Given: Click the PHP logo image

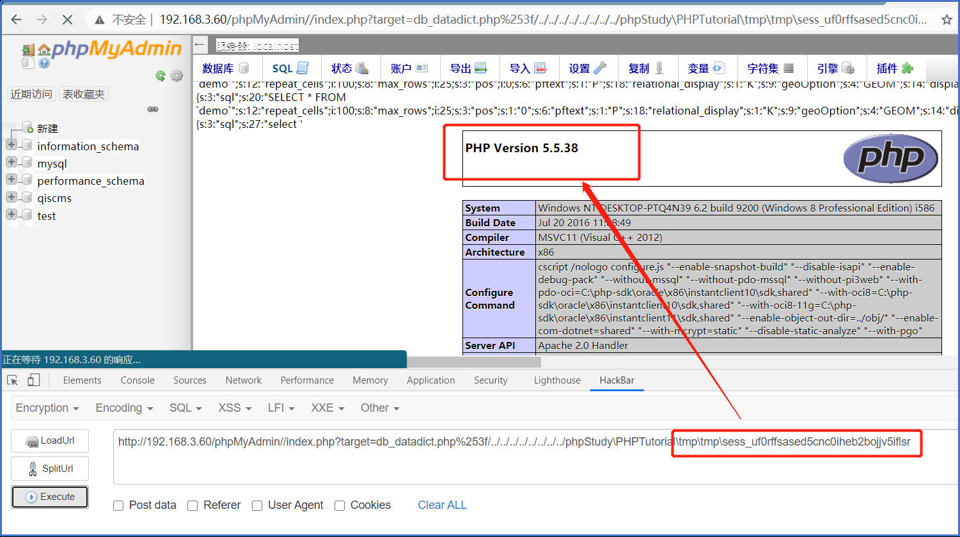Looking at the screenshot, I should pyautogui.click(x=891, y=158).
